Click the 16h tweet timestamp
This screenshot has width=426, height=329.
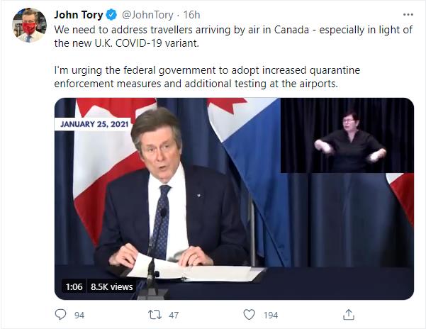pyautogui.click(x=191, y=15)
